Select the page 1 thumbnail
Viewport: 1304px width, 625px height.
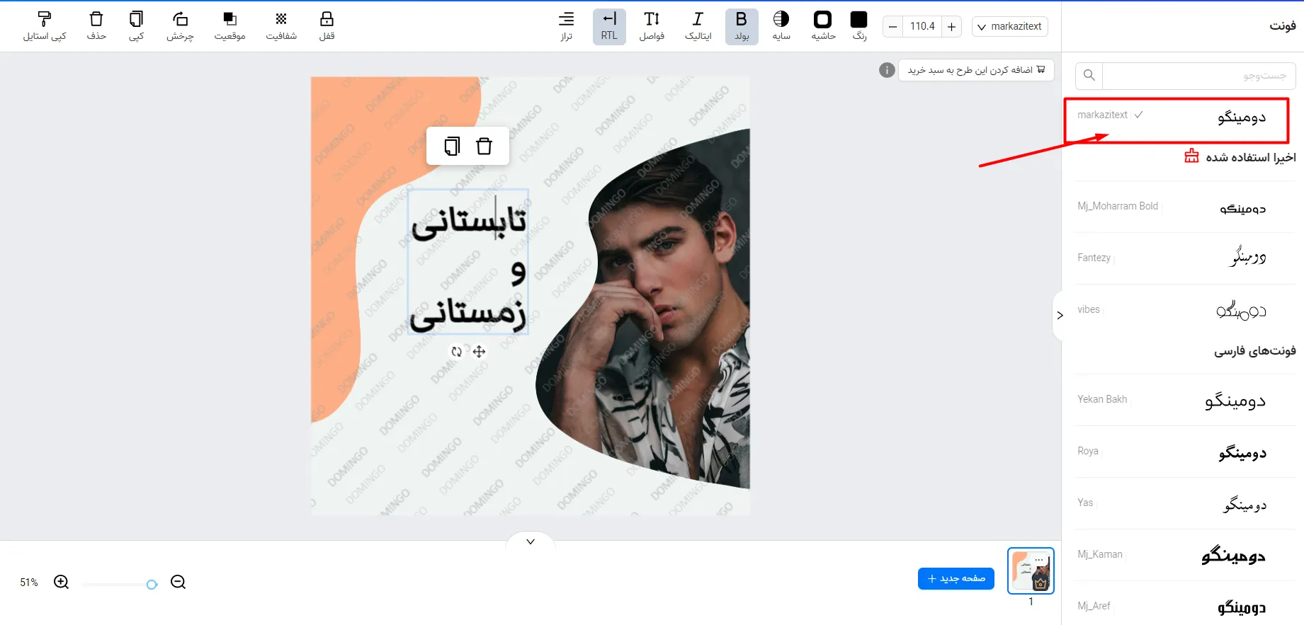pos(1031,570)
